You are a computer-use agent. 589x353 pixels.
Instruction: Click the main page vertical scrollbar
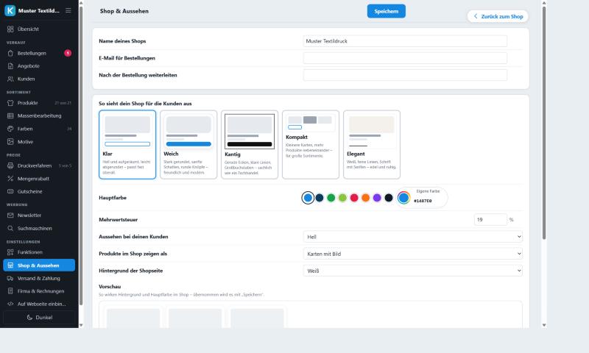544,123
